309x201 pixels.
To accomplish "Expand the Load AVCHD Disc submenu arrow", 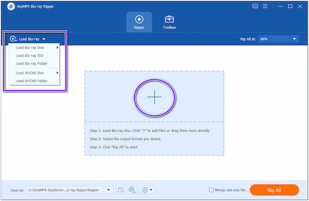I will 57,73.
